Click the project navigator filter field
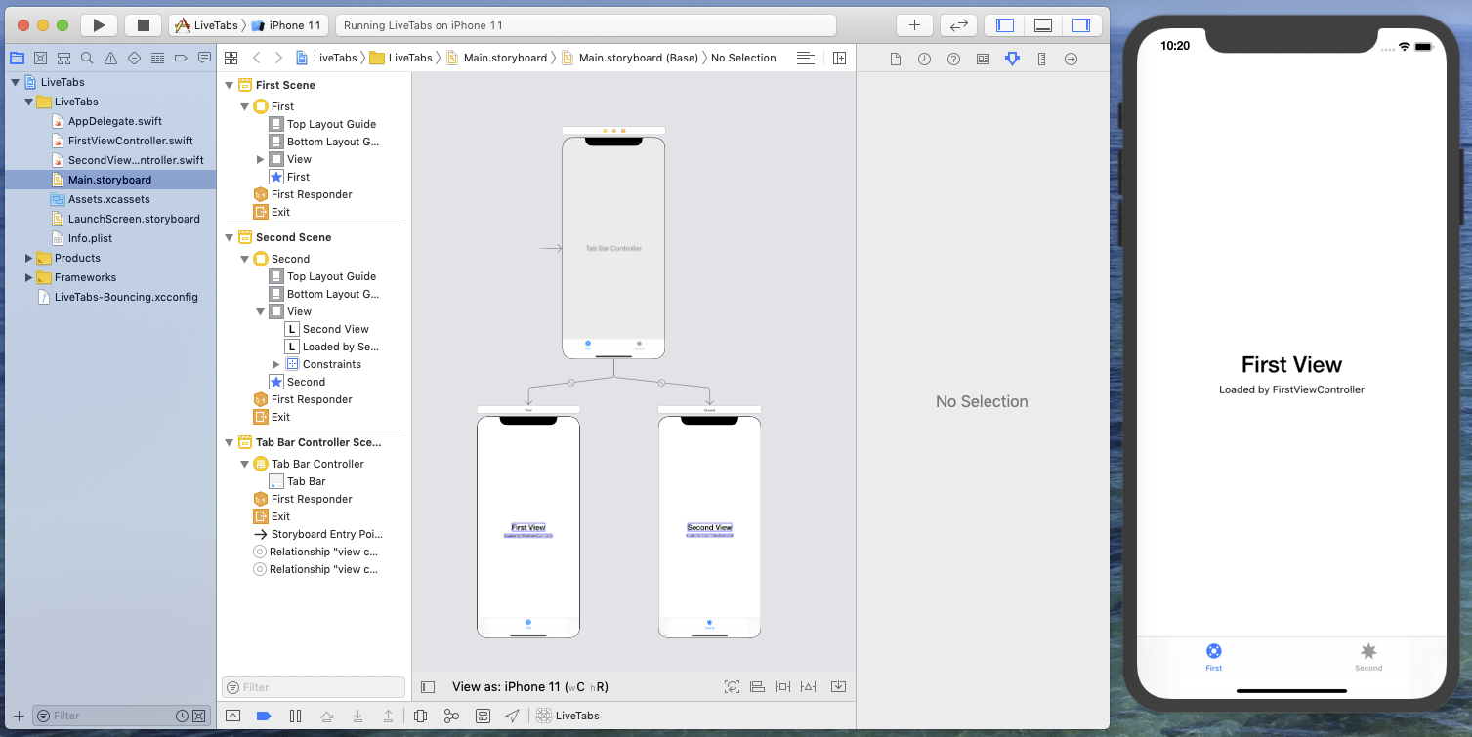This screenshot has height=737, width=1472. (121, 716)
